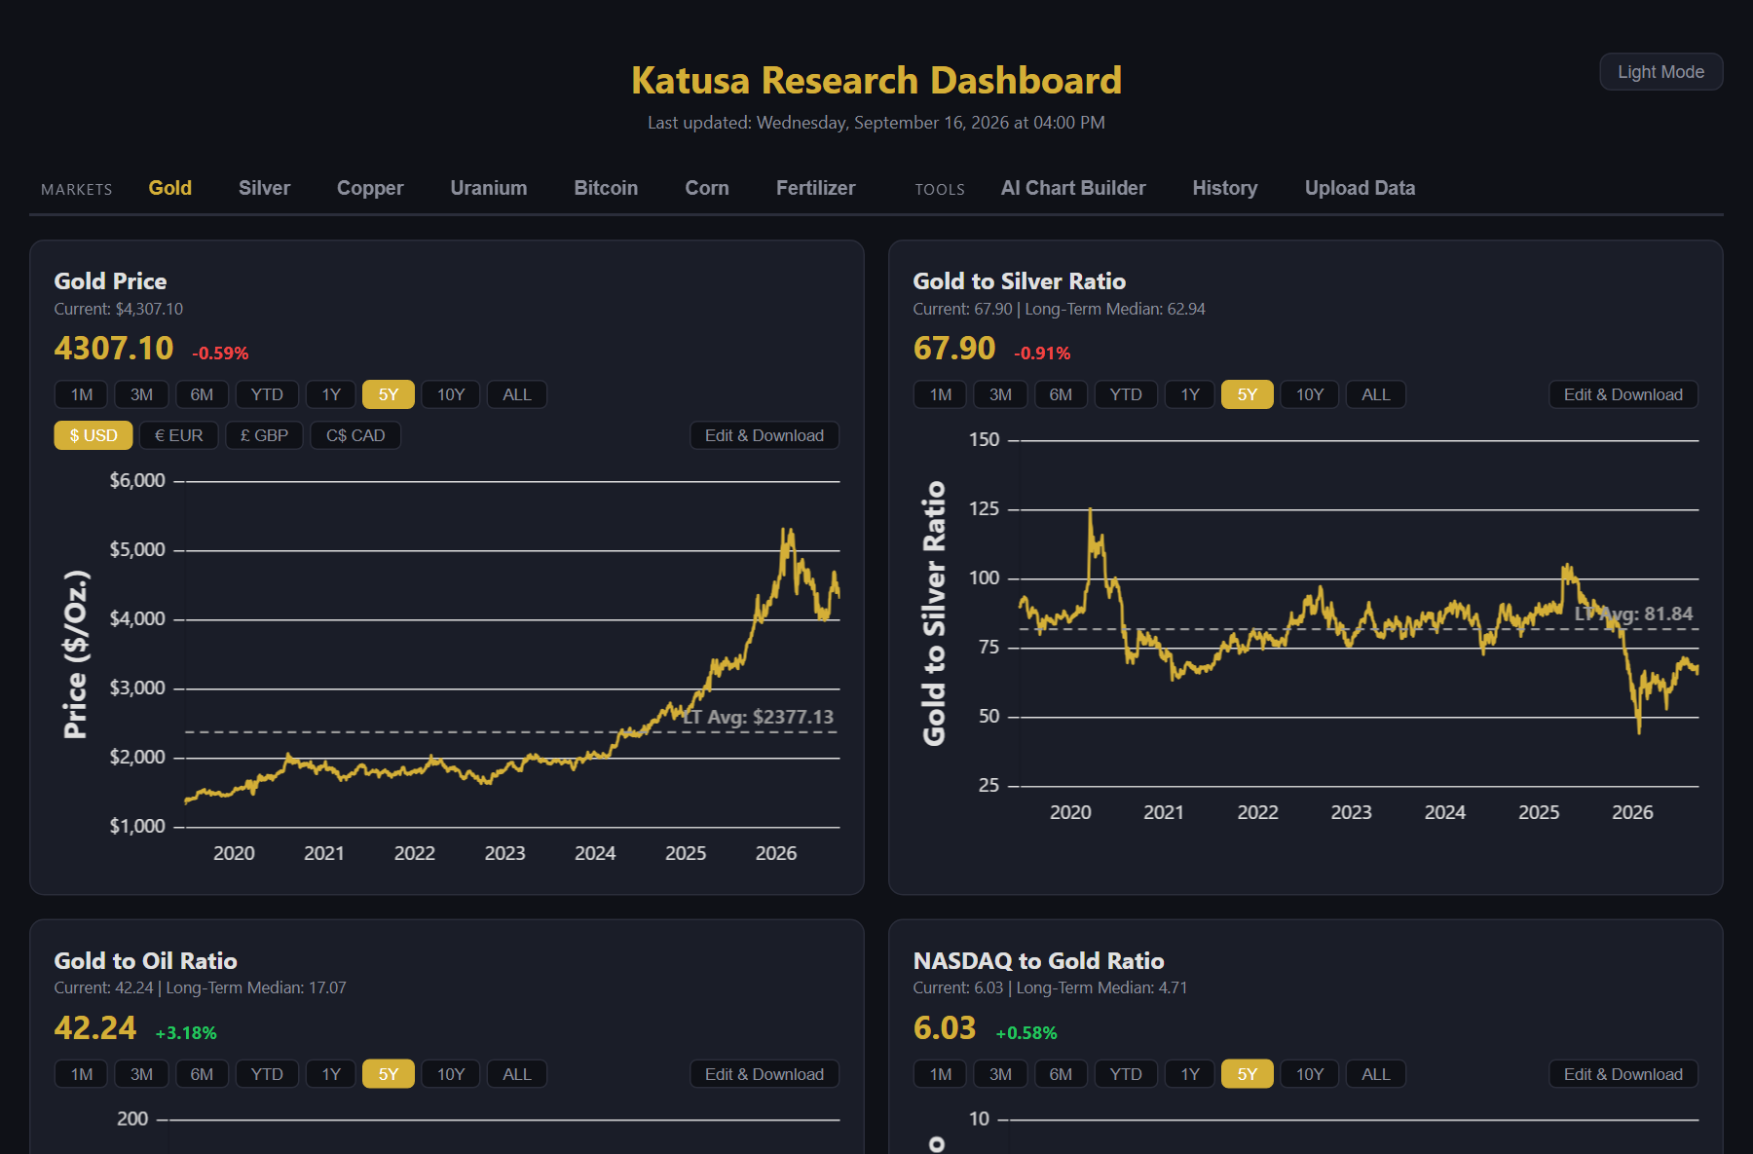The height and width of the screenshot is (1154, 1753).
Task: Show Gold Price in EUR currency
Action: point(179,435)
